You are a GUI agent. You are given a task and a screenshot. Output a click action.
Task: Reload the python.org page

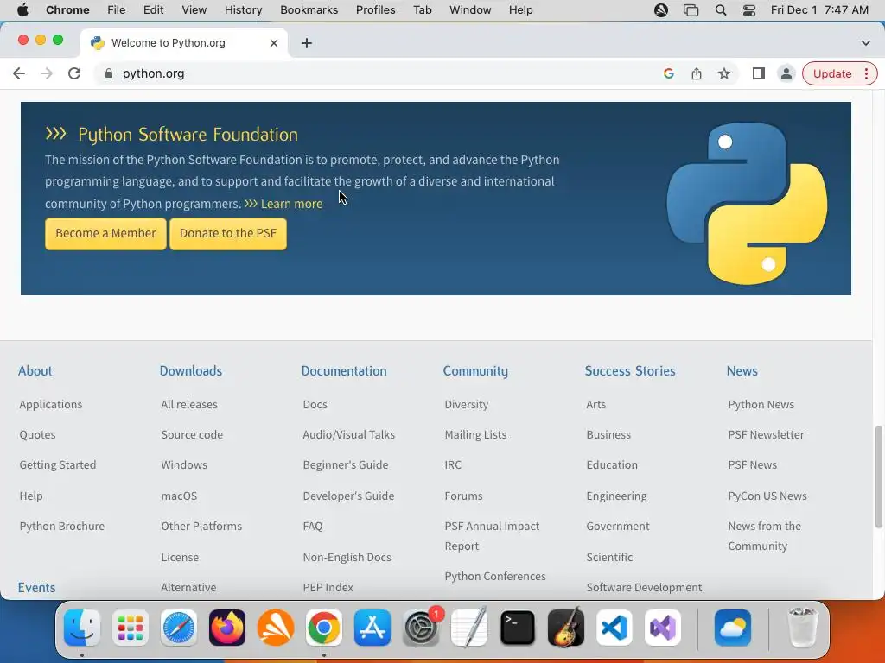point(74,74)
